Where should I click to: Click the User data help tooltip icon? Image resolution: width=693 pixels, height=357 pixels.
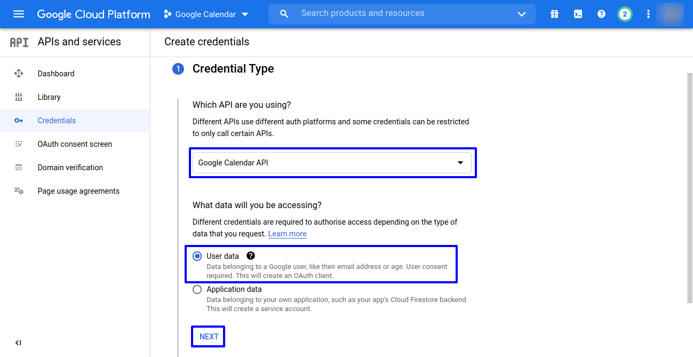point(251,256)
